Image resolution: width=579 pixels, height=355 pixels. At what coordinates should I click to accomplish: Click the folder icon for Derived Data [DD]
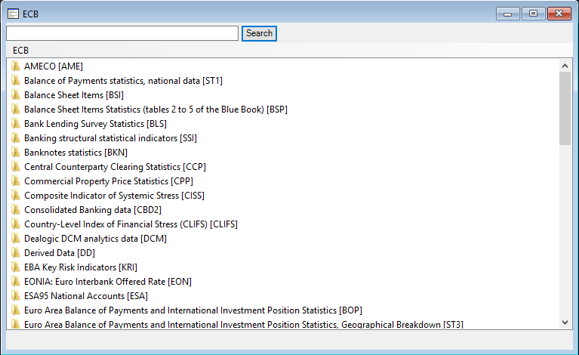[x=16, y=253]
